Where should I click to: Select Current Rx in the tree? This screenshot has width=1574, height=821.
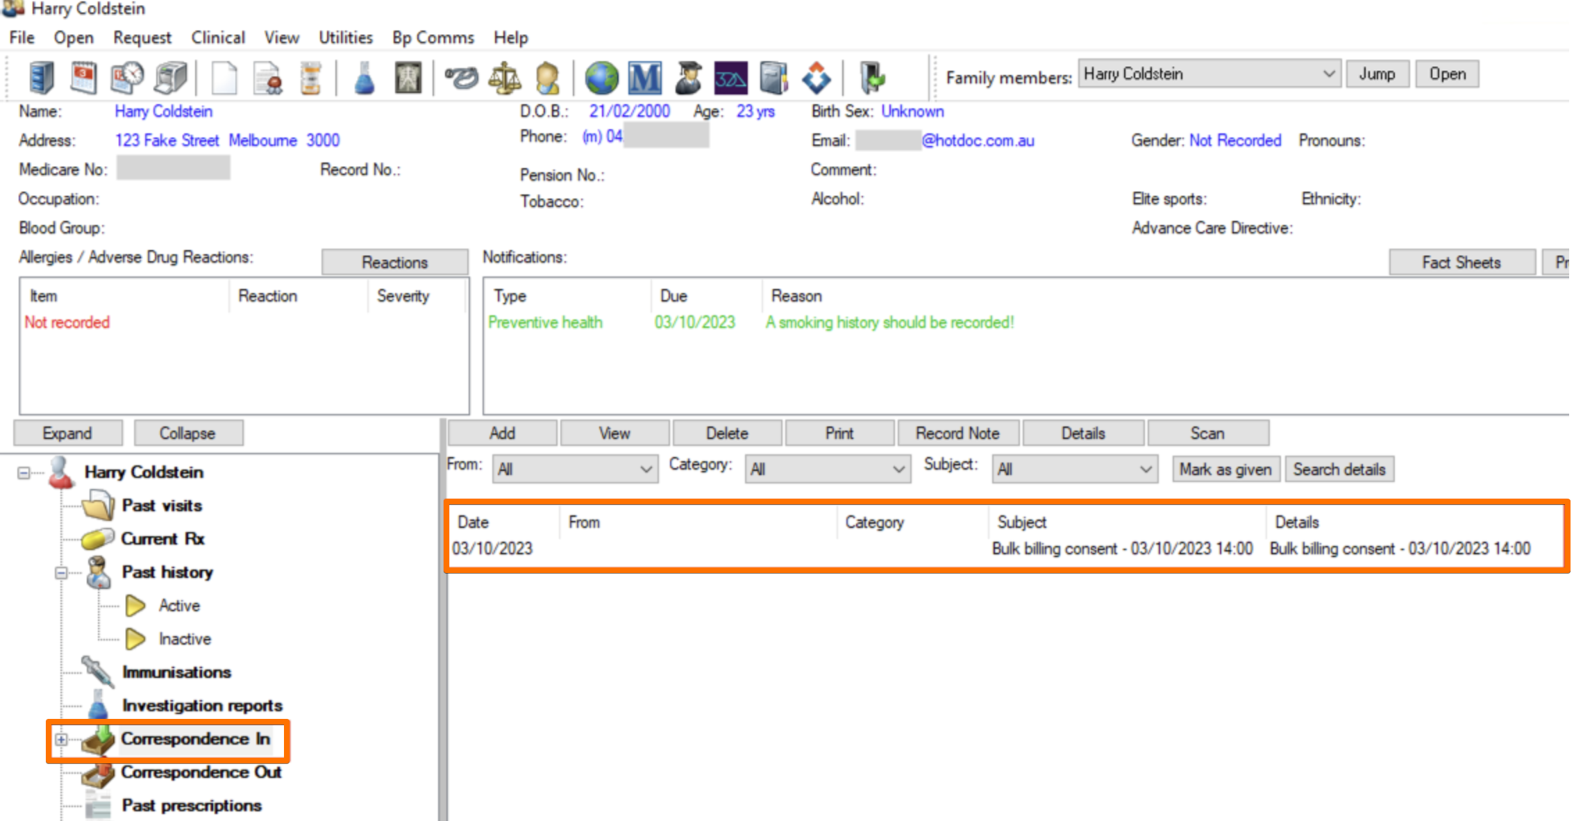(x=163, y=539)
